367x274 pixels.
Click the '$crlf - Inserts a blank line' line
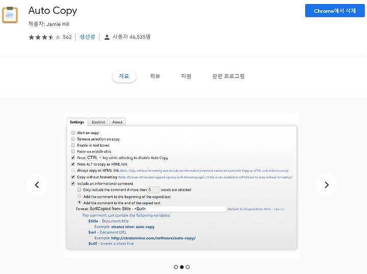tap(111, 243)
